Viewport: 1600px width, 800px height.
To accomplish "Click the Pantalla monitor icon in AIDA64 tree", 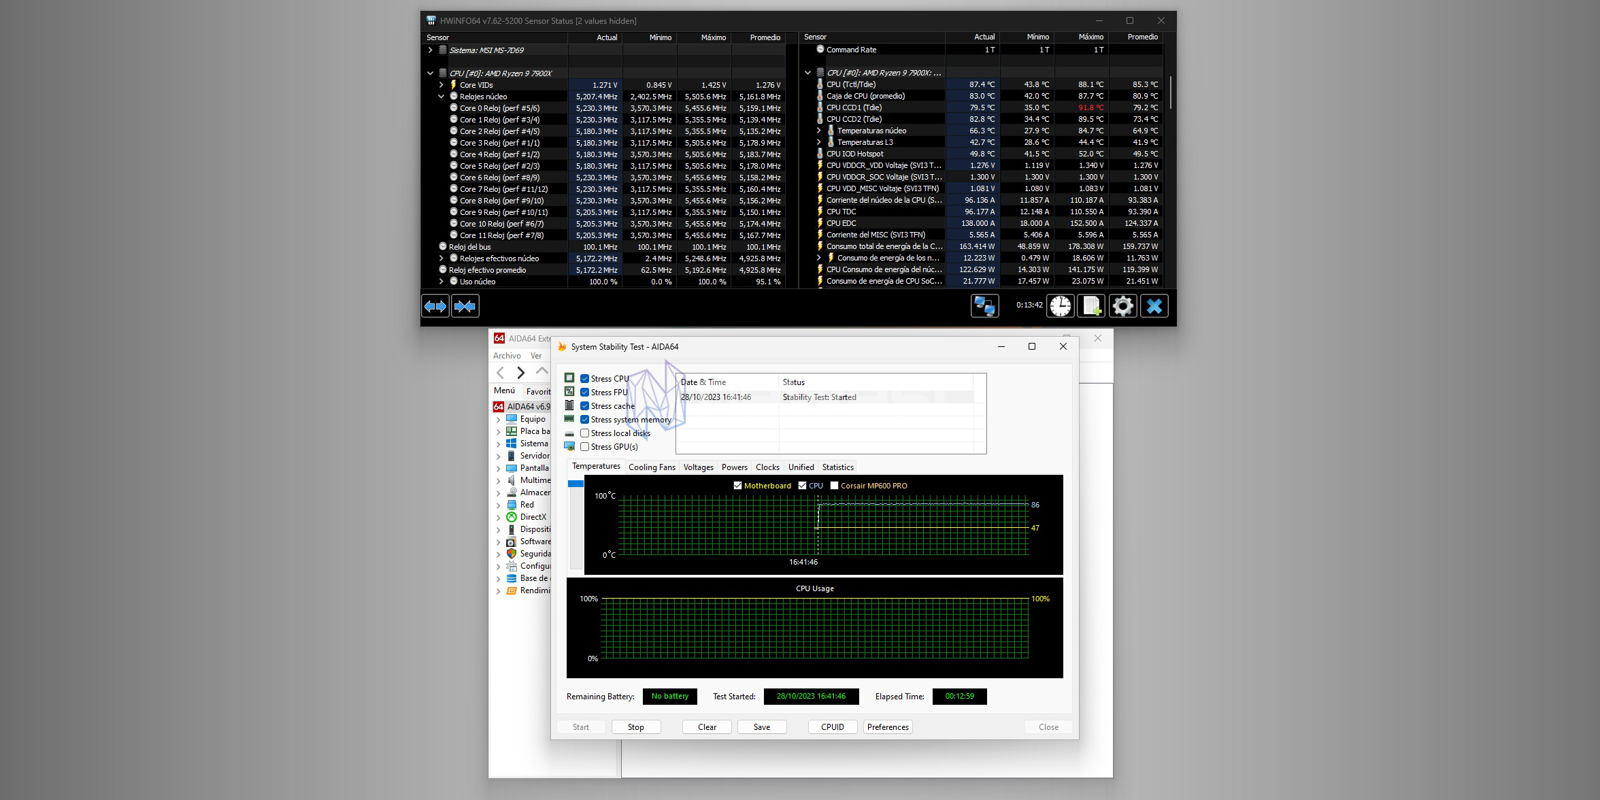I will point(512,468).
